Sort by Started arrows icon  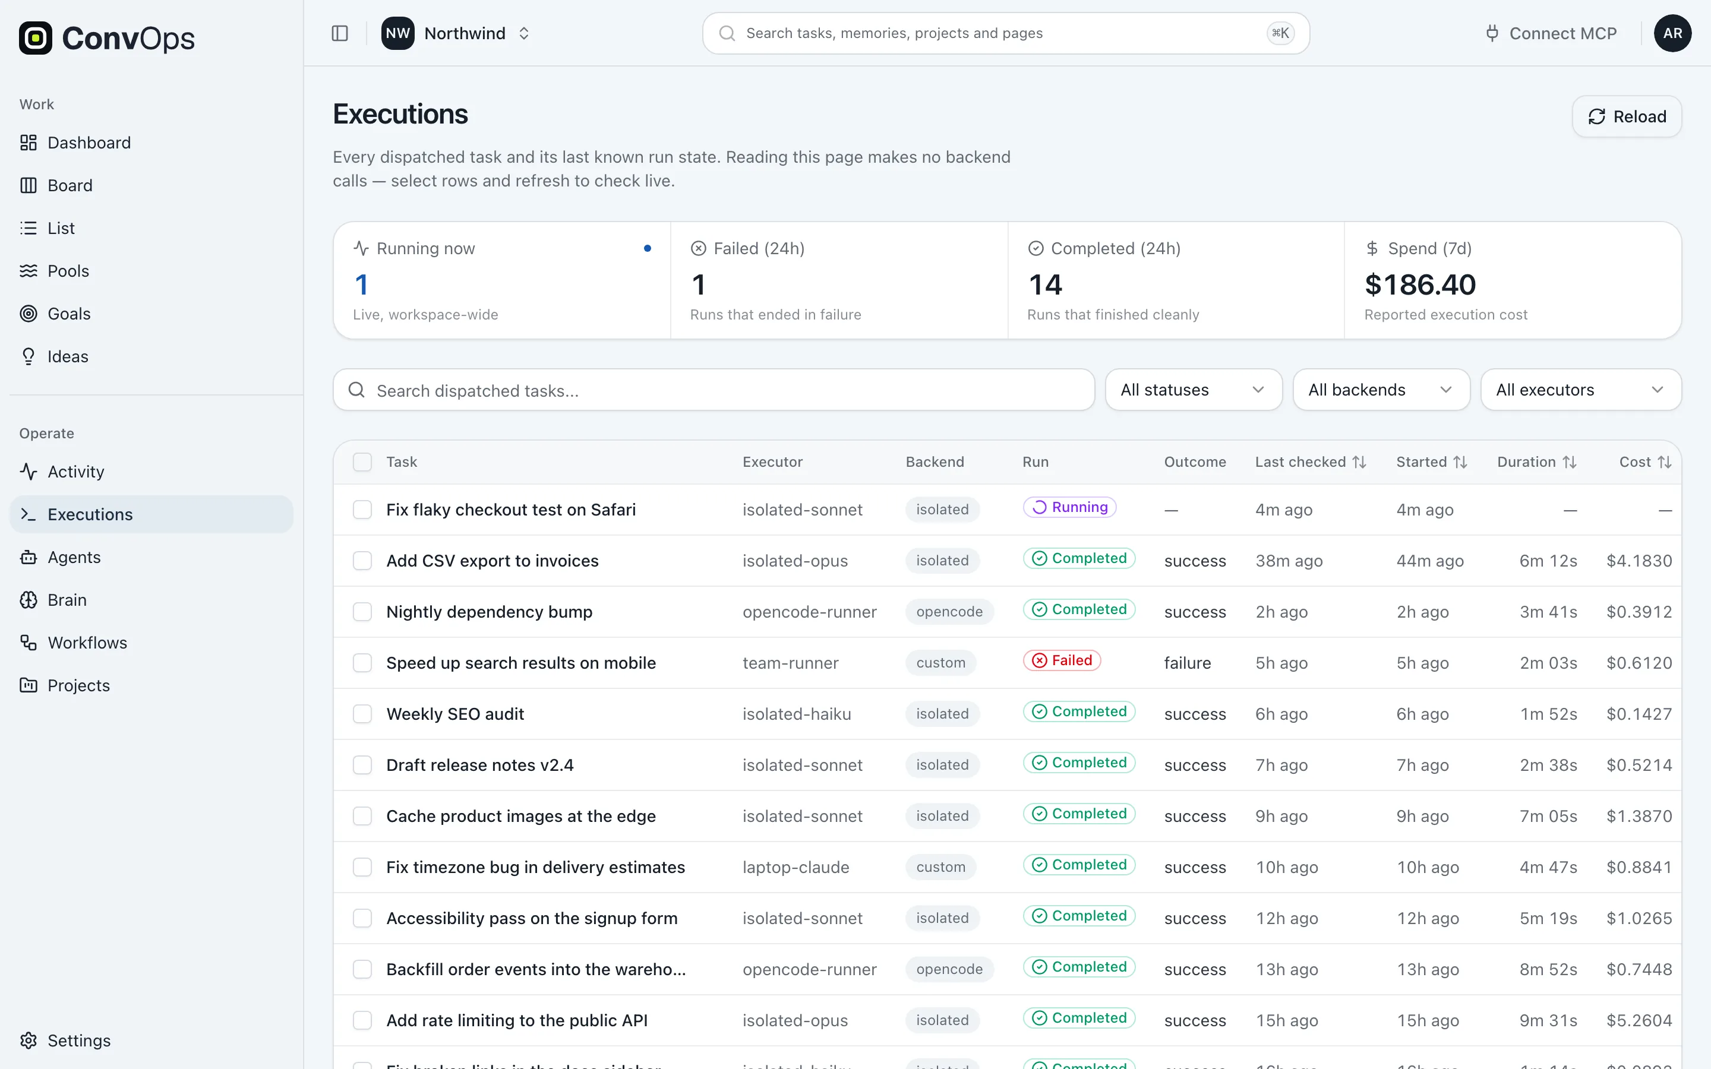[1460, 461]
